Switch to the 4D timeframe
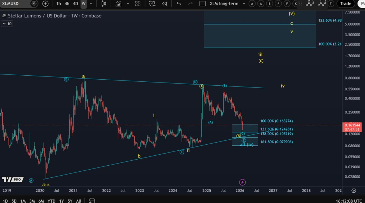365x203 pixels. tap(76, 4)
